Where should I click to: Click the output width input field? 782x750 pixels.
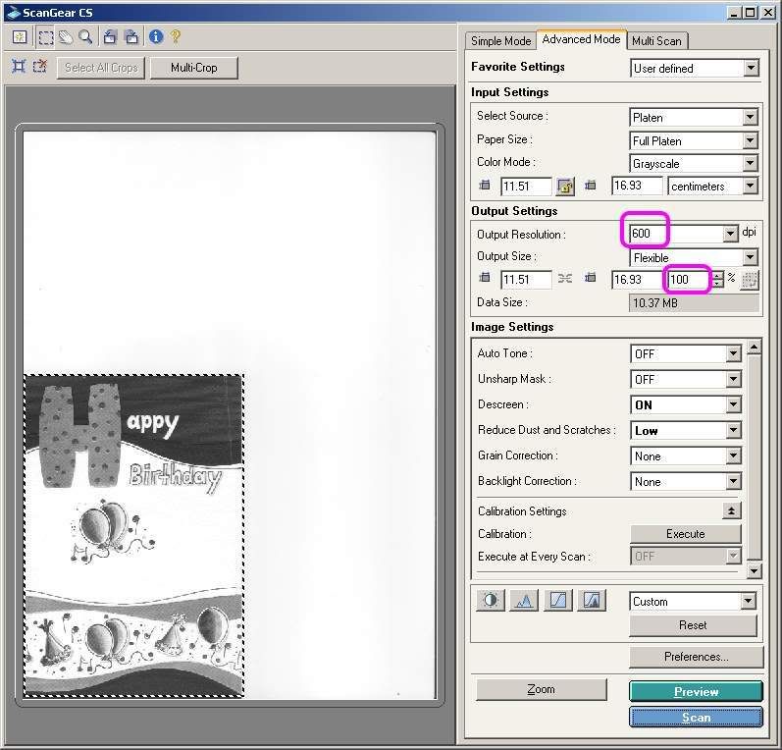click(x=526, y=280)
